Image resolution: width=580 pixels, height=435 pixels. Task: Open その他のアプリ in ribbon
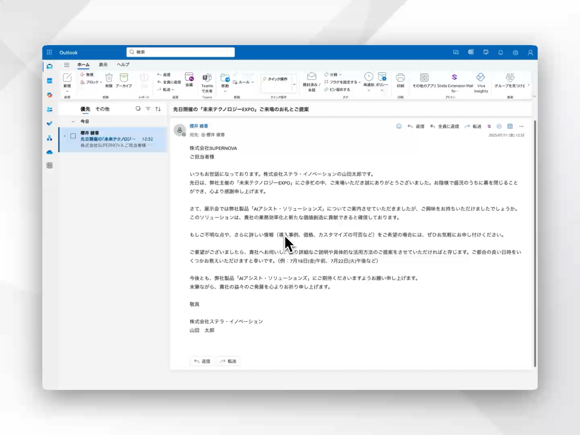pyautogui.click(x=424, y=80)
